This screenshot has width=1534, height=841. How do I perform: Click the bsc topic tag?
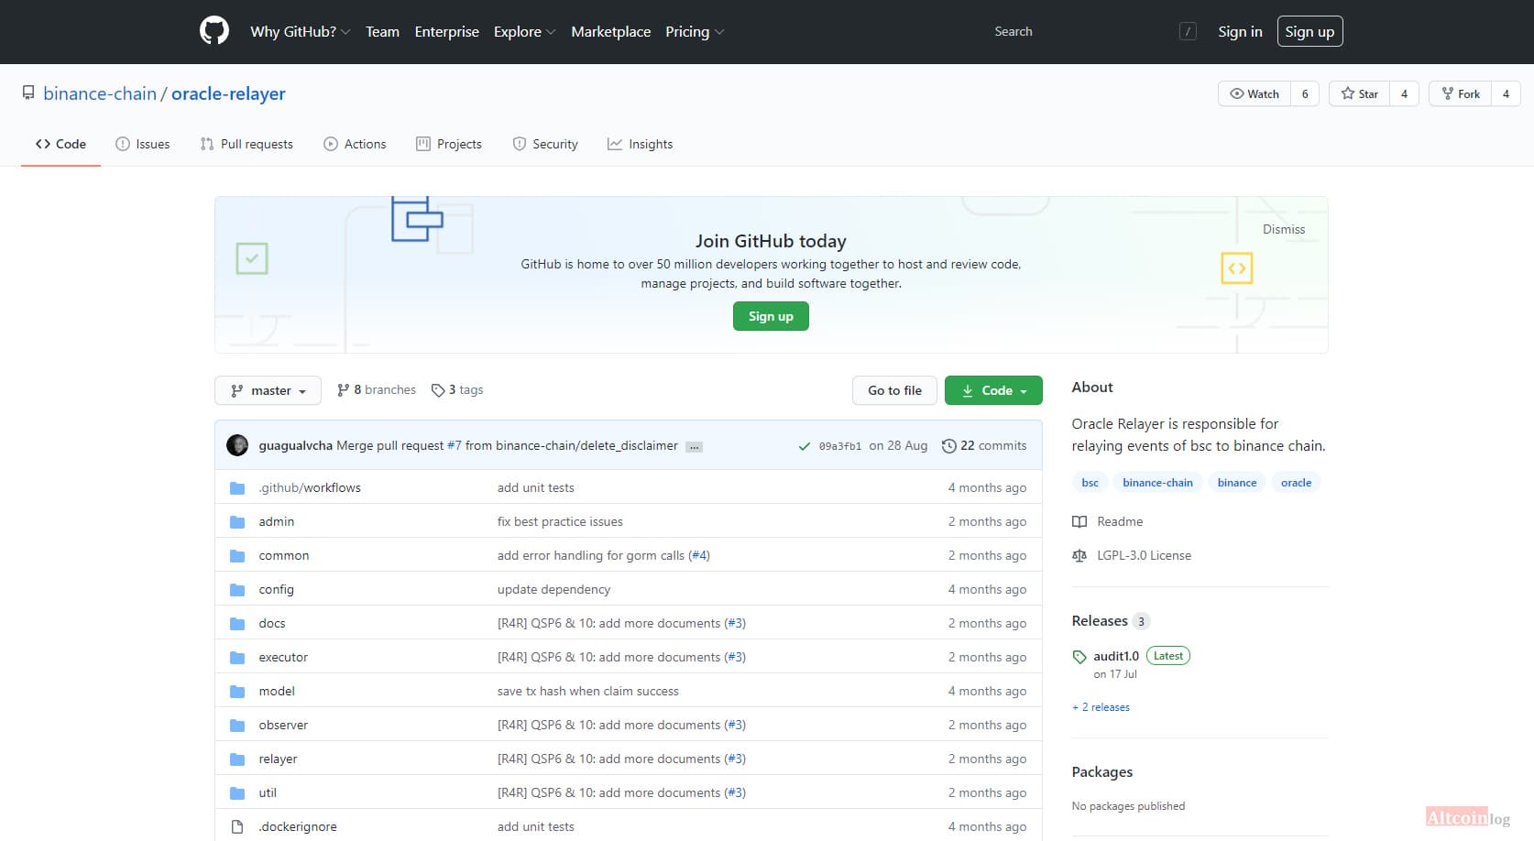1090,483
